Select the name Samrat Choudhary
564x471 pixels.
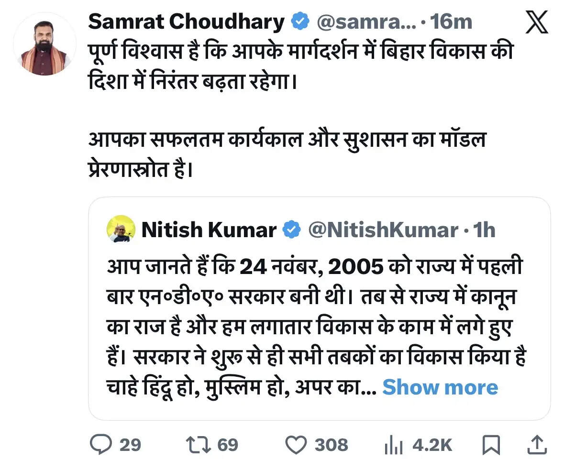(188, 22)
